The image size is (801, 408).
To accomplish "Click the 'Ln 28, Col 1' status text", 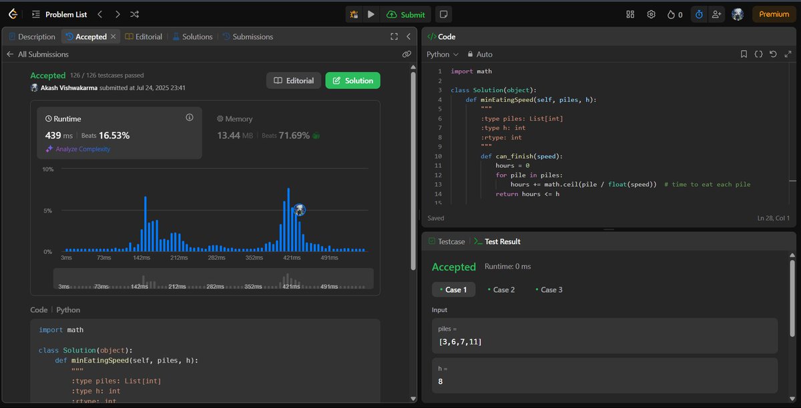I will [x=773, y=218].
